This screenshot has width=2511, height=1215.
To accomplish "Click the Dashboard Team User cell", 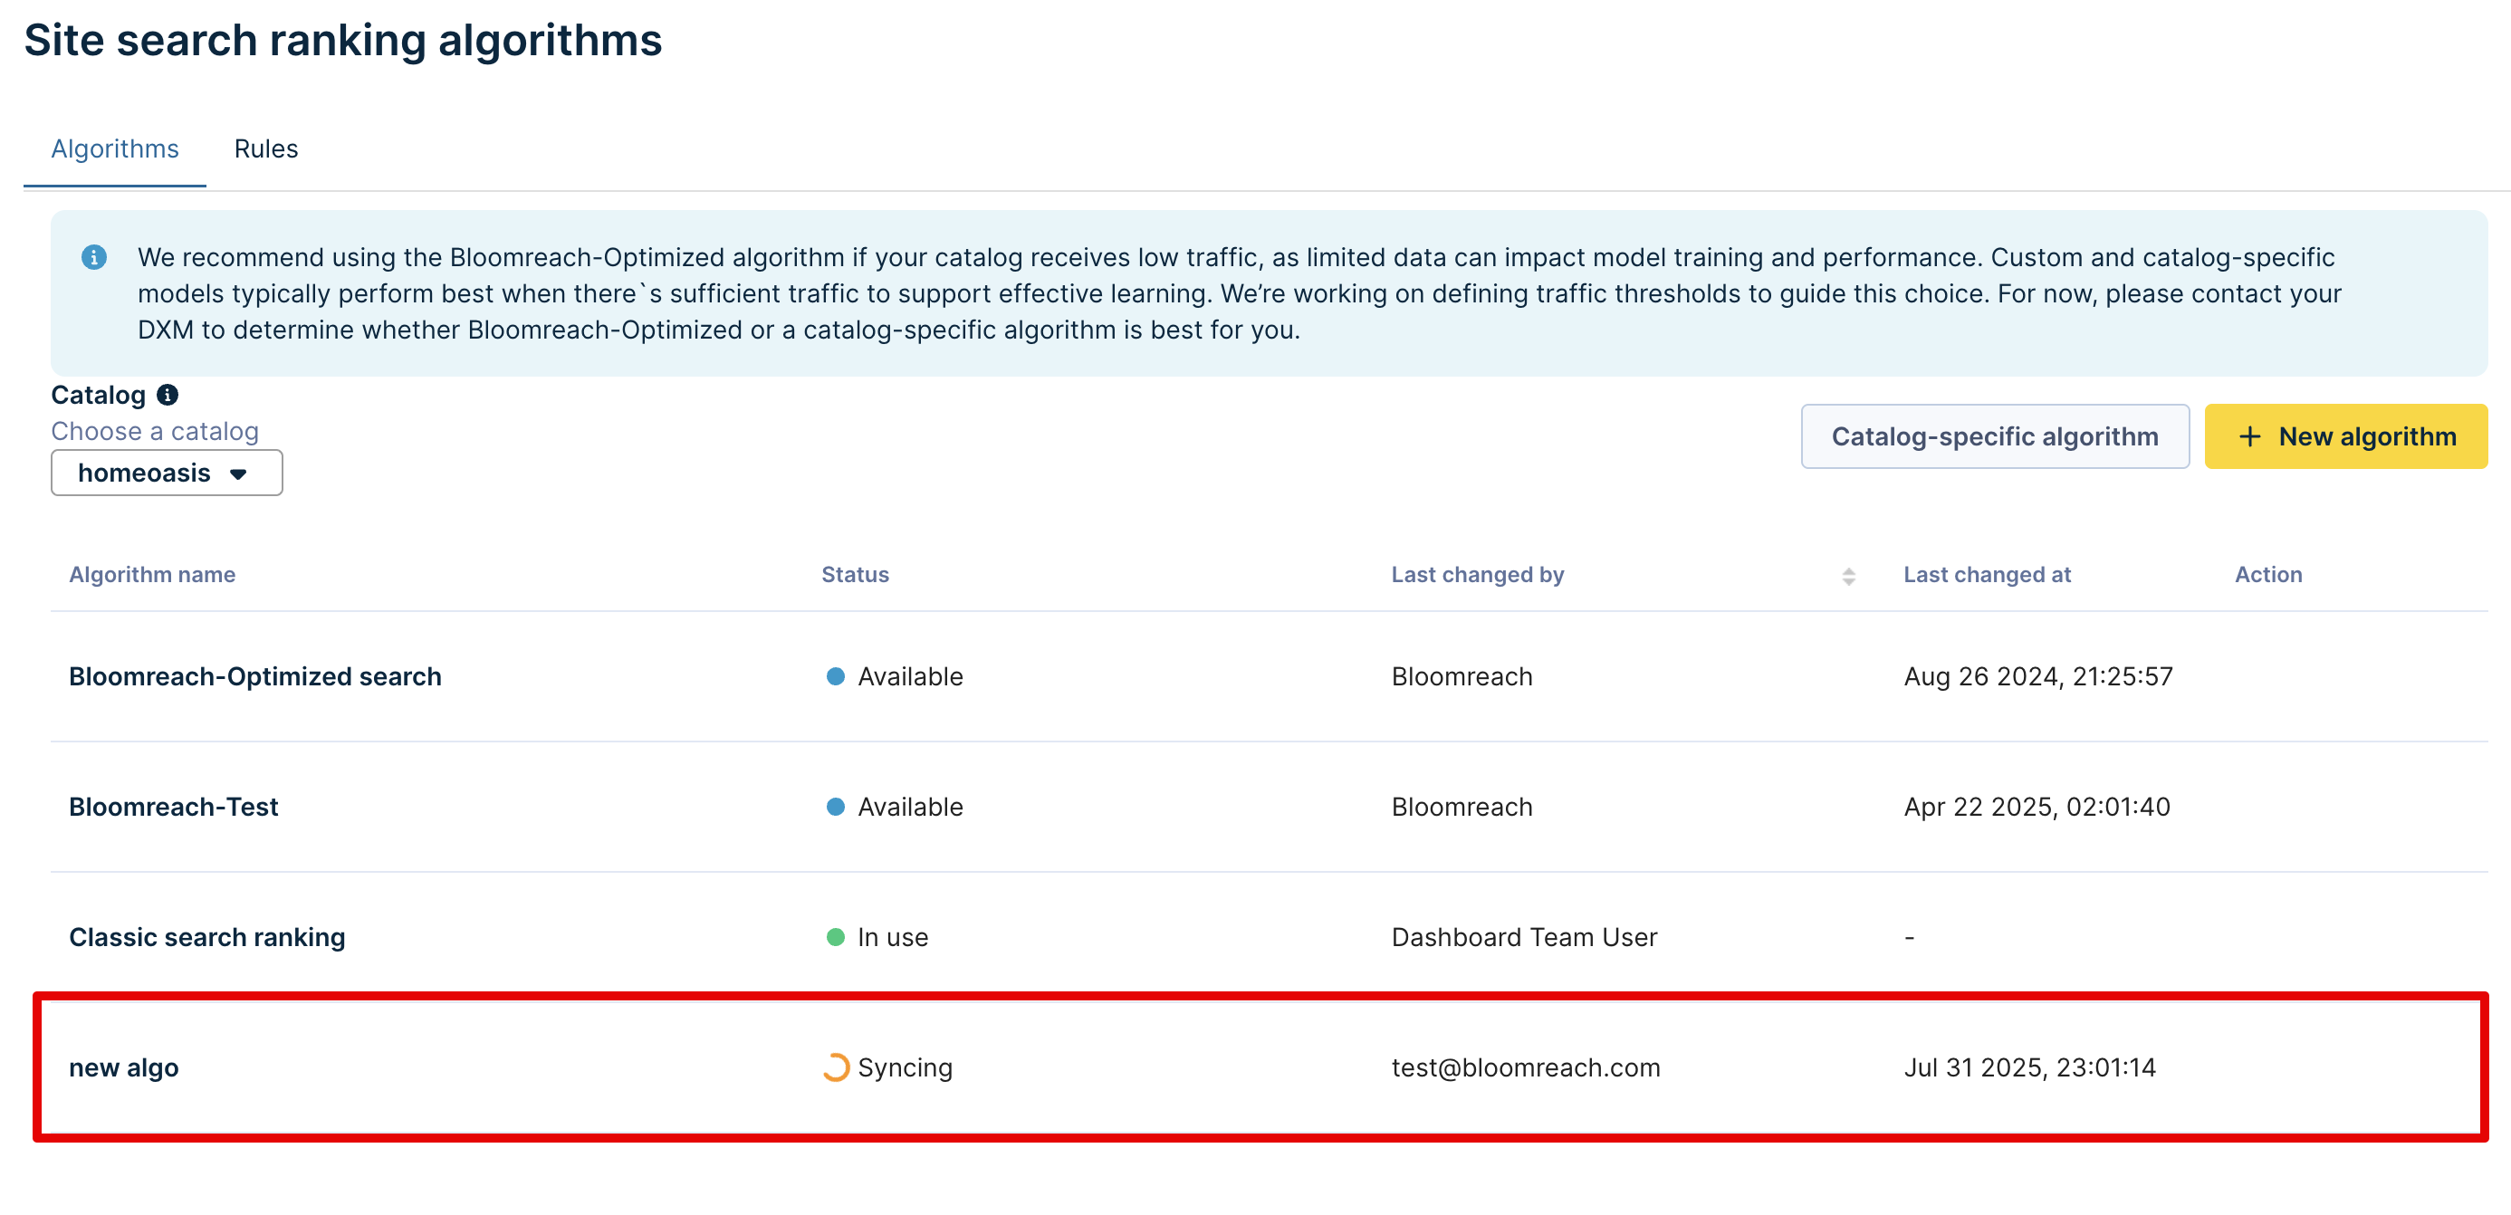I will click(1524, 937).
